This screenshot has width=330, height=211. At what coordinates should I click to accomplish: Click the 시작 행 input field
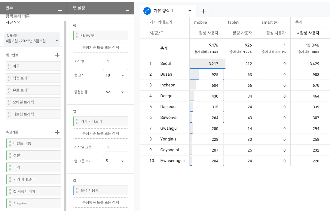tap(116, 62)
